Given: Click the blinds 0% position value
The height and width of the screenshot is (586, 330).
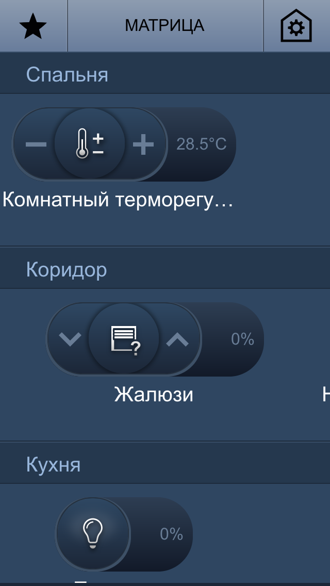Looking at the screenshot, I should click(x=242, y=339).
